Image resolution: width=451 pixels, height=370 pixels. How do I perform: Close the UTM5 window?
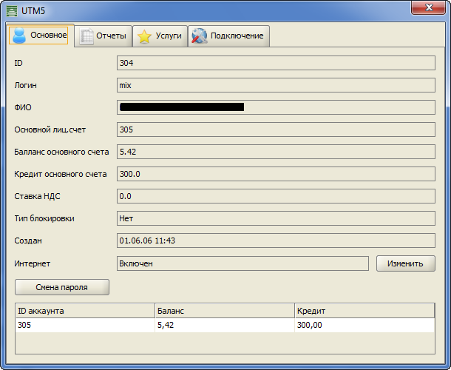[432, 7]
